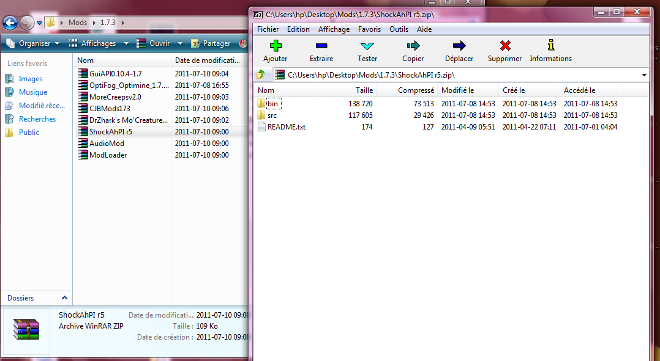Click the CJBMods173 archive icon
Viewport: 660px width, 361px height.
(x=83, y=108)
